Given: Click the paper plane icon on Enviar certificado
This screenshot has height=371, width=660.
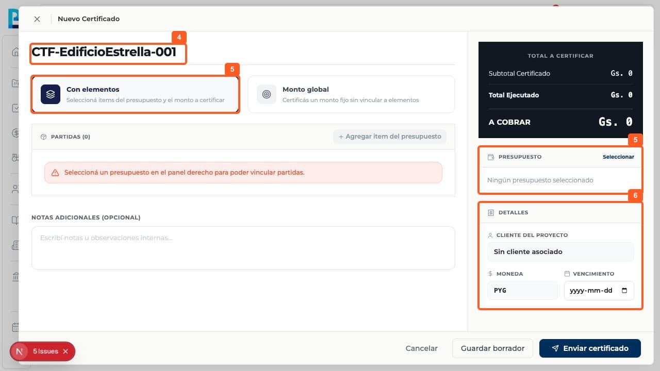Looking at the screenshot, I should pyautogui.click(x=555, y=348).
